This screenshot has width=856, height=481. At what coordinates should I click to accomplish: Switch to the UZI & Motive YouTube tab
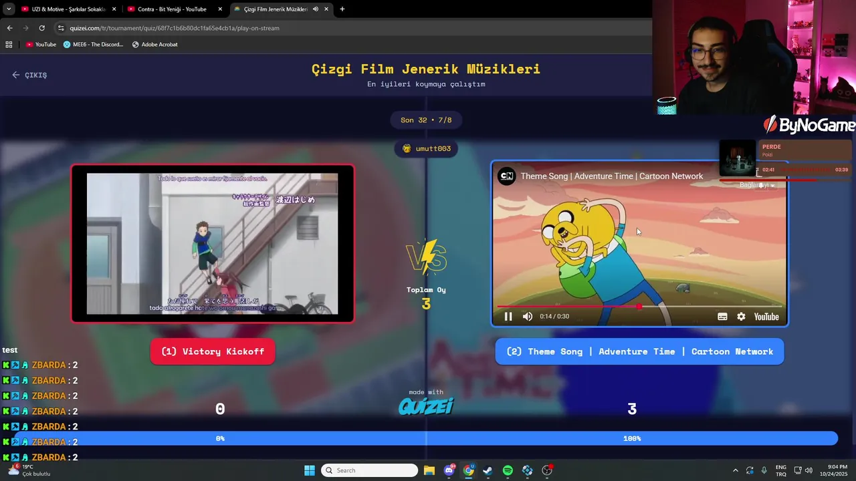pos(68,9)
